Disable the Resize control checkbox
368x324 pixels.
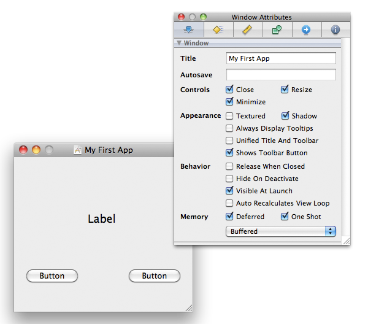click(285, 90)
